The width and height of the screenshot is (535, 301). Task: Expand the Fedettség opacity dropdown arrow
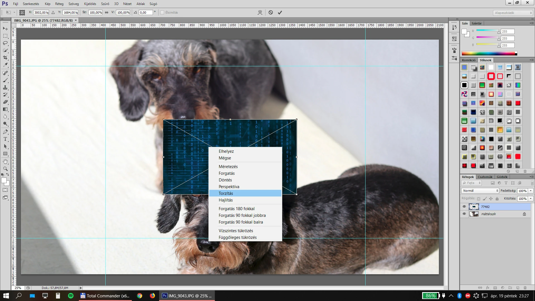click(531, 191)
